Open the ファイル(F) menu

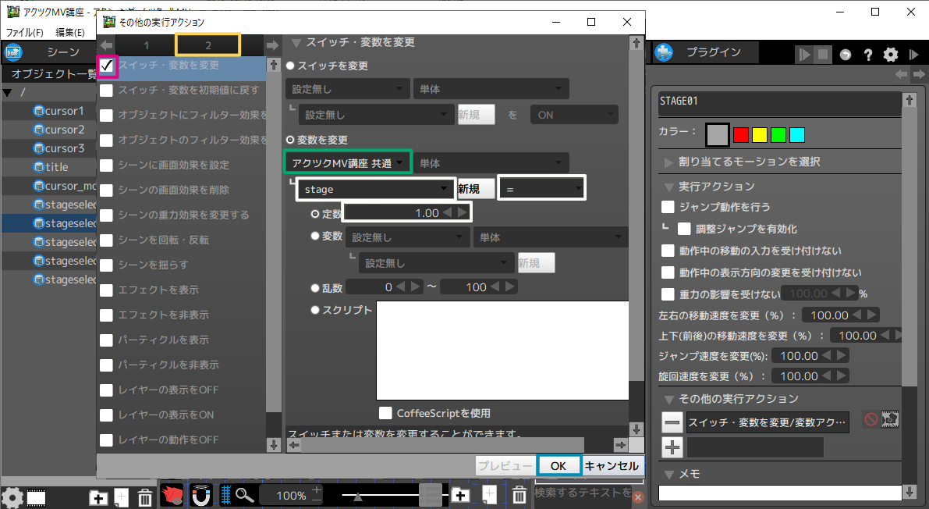click(x=24, y=33)
